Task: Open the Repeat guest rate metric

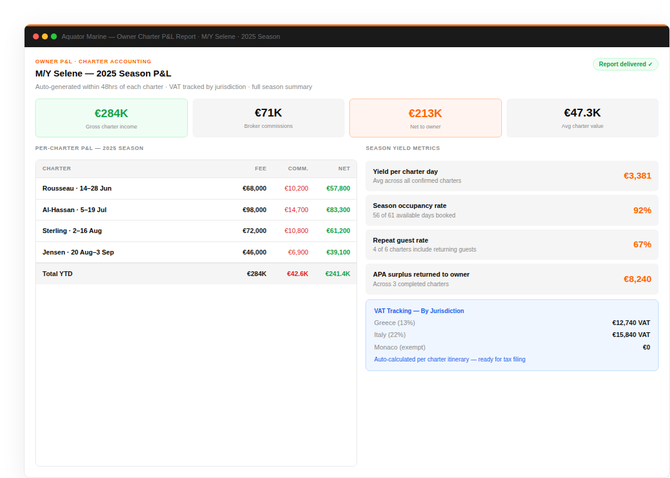Action: [x=512, y=244]
